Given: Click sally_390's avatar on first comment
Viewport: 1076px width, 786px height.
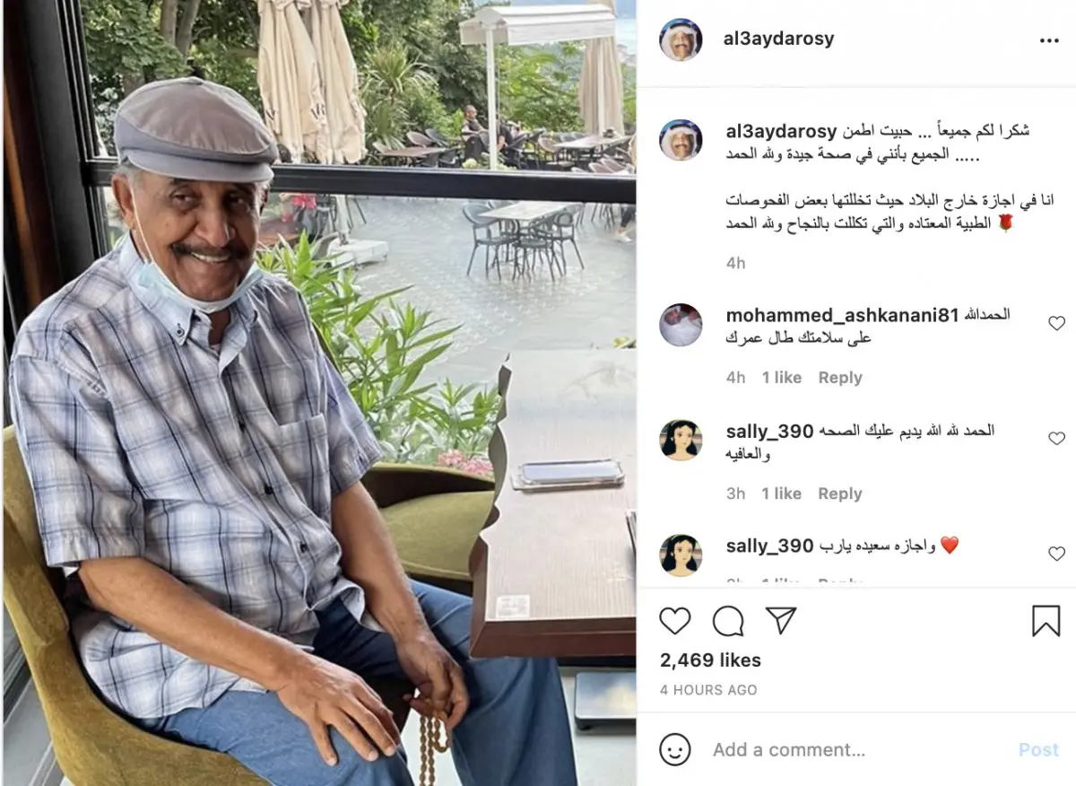Looking at the screenshot, I should point(681,440).
